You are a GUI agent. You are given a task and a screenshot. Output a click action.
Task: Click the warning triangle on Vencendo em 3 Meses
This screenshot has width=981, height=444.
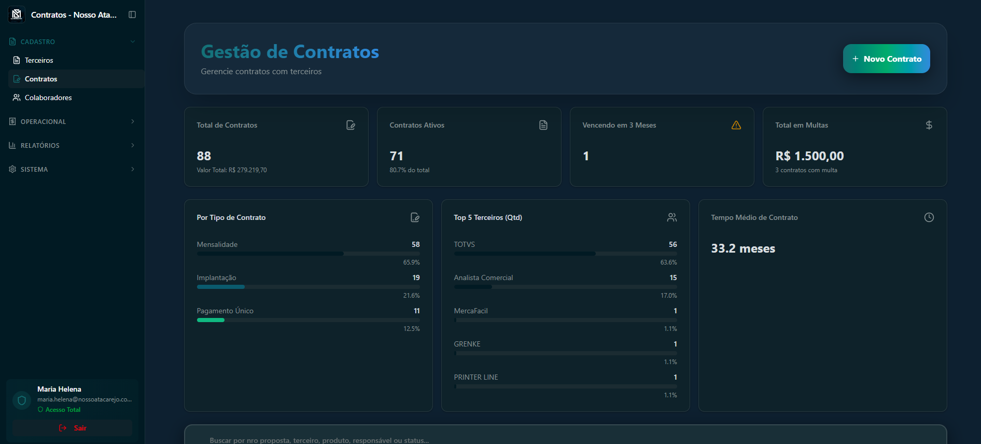[x=736, y=125]
